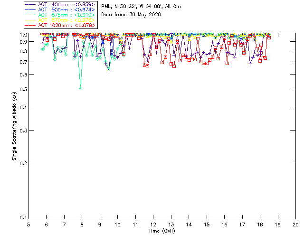
Task: Click the purple 400nm lowest point near 0.62
Action: click(x=109, y=71)
